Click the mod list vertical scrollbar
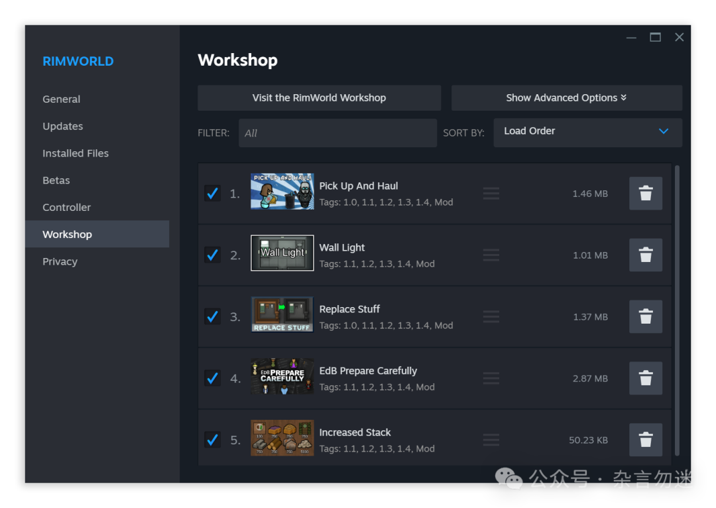Viewport: 716px width, 508px height. coord(677,310)
